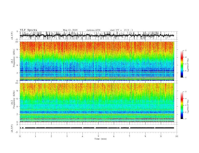Click the 5 tick on ch.1(V) axis
Viewport: 199px width, 153px height.
pos(17,31)
